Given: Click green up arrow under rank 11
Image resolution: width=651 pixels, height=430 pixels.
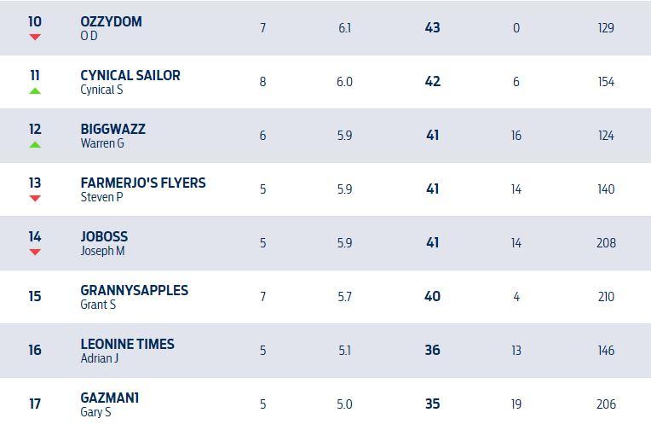Looking at the screenshot, I should pos(35,90).
